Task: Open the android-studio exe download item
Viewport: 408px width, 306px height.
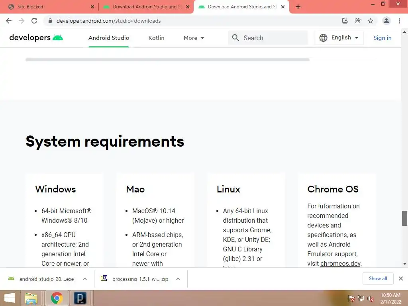Action: (x=47, y=279)
